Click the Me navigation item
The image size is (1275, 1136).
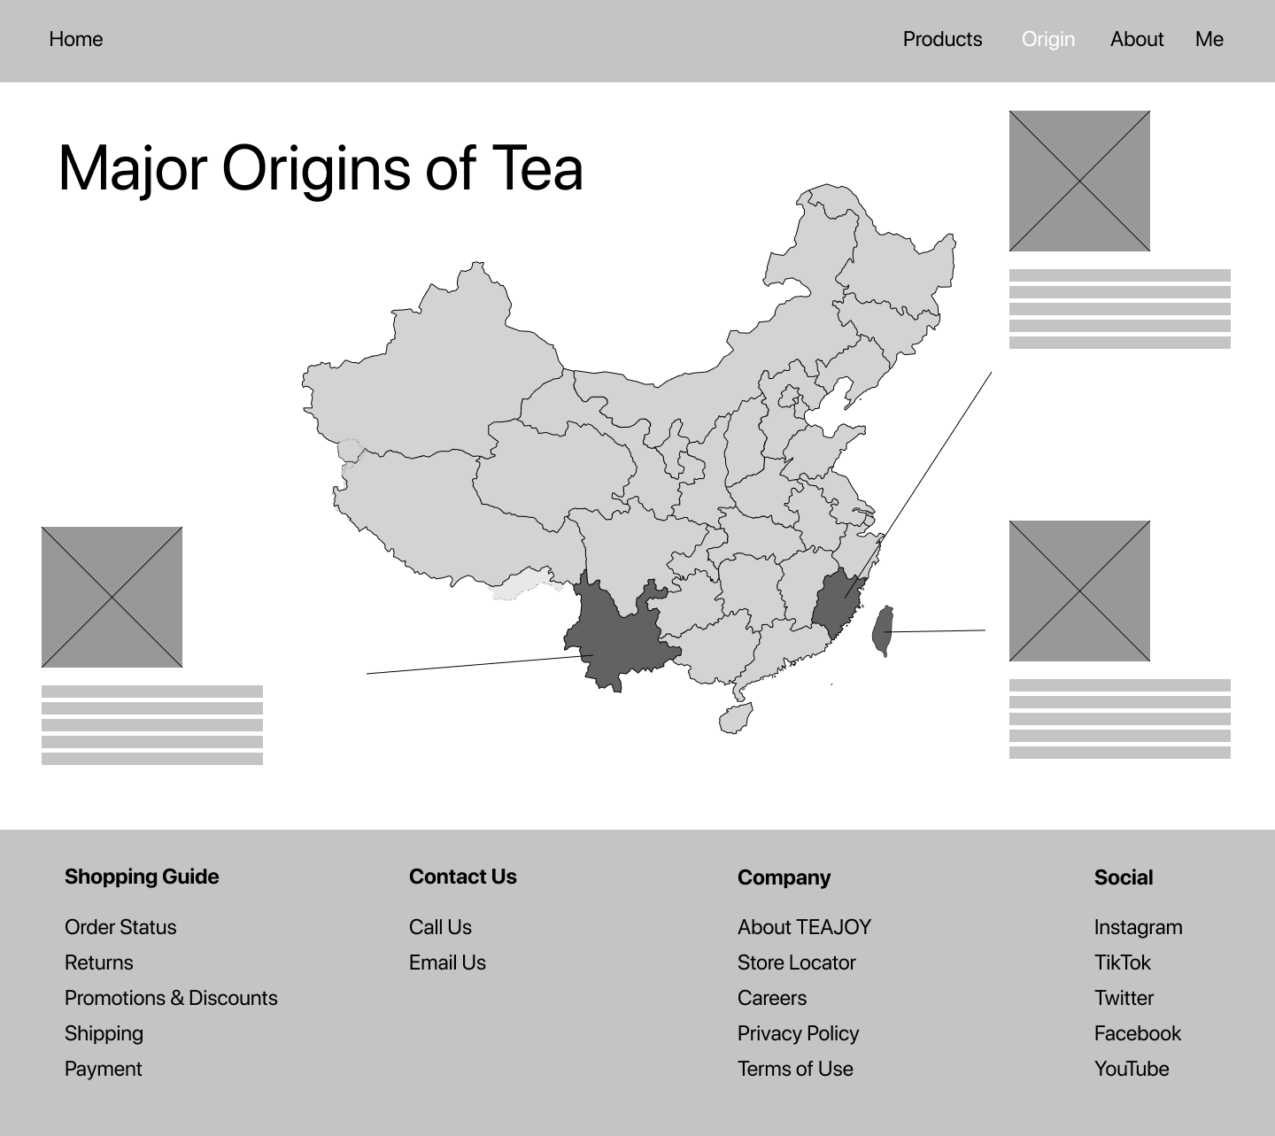1209,39
